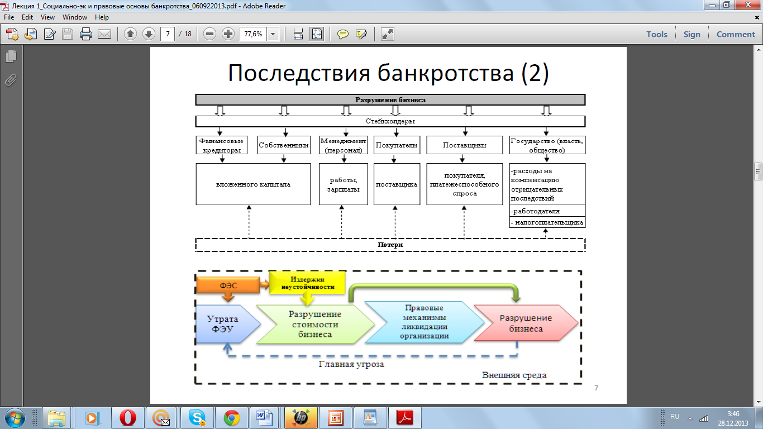The width and height of the screenshot is (763, 429).
Task: Toggle fit one full page view
Action: pos(317,34)
